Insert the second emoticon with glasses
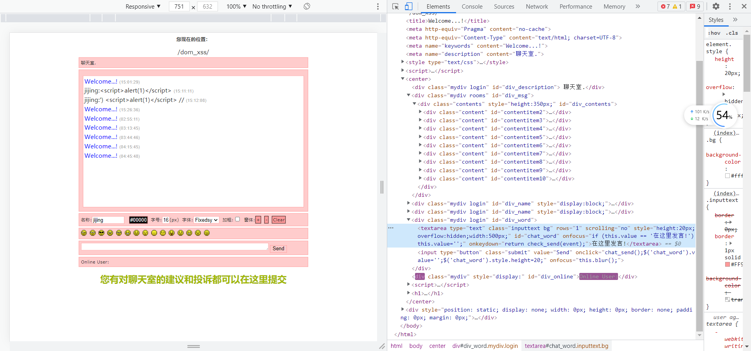Image resolution: width=751 pixels, height=351 pixels. point(93,233)
